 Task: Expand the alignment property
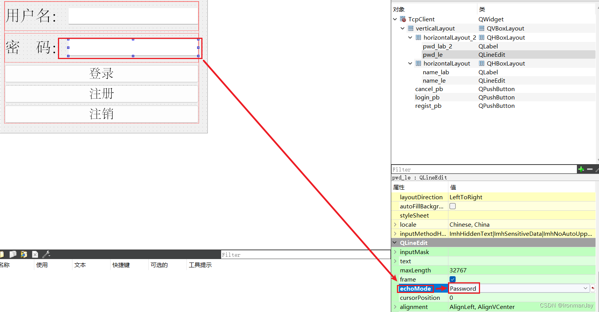tap(395, 307)
